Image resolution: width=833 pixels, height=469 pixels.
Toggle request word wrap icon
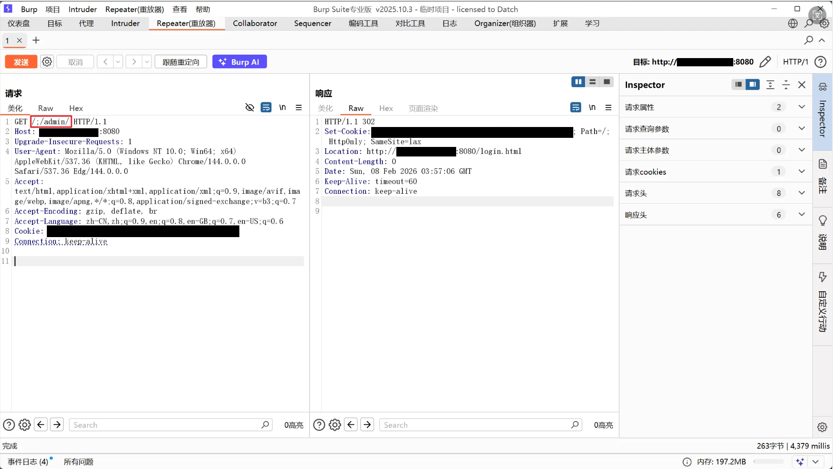click(x=266, y=107)
